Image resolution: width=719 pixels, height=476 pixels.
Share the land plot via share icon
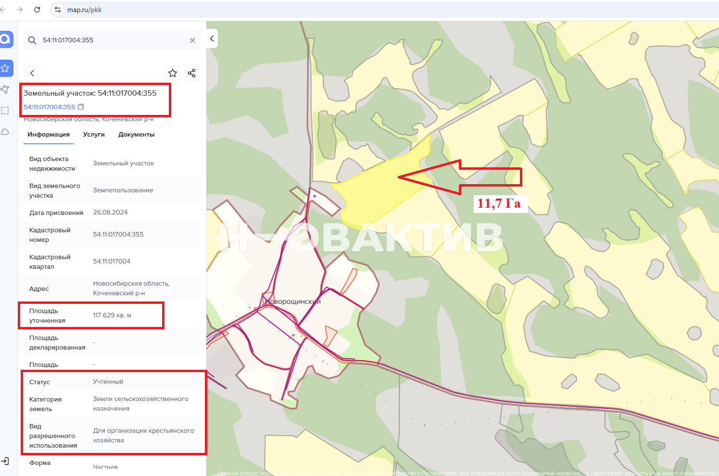pyautogui.click(x=191, y=73)
